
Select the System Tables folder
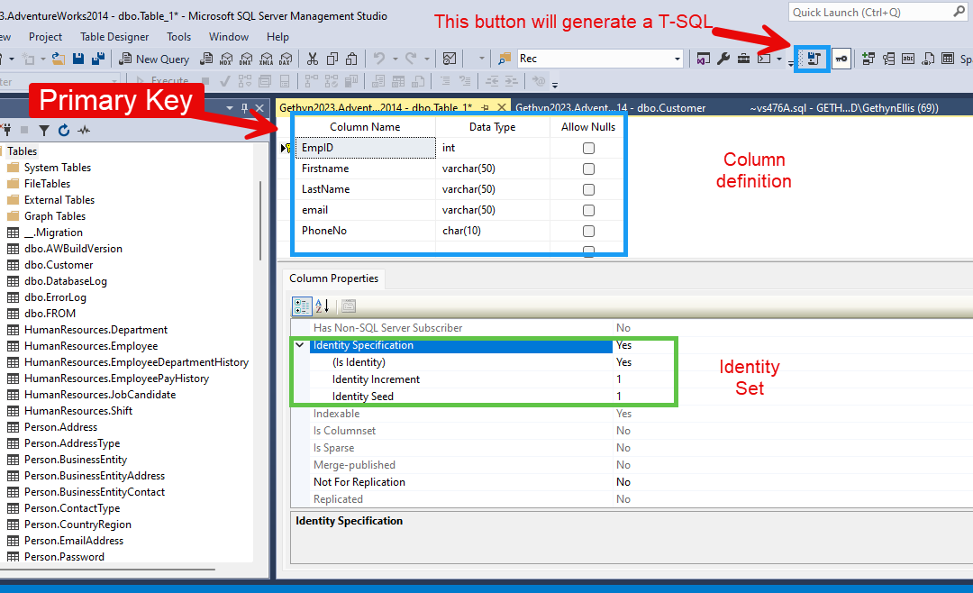click(57, 168)
